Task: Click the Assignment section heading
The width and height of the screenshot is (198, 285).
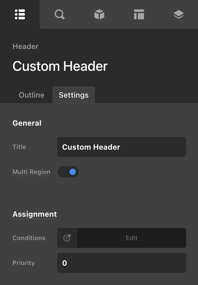Action: [x=34, y=214]
